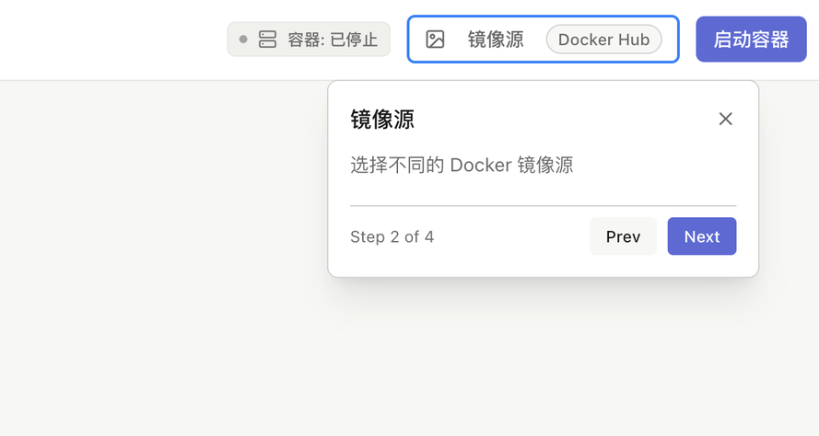Click the Step 2 of 4 indicator
Image resolution: width=819 pixels, height=436 pixels.
(x=392, y=237)
